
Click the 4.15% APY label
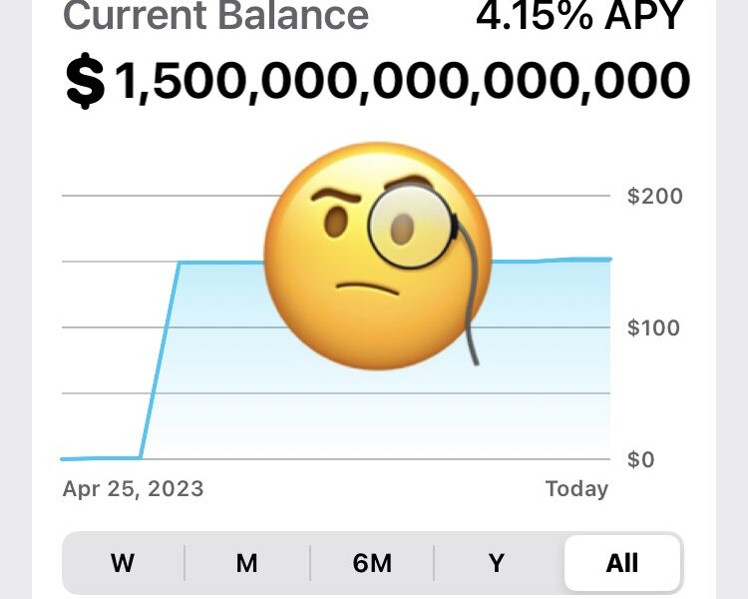coord(580,15)
